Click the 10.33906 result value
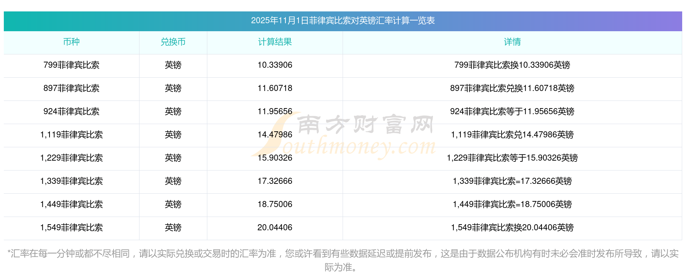 point(275,65)
